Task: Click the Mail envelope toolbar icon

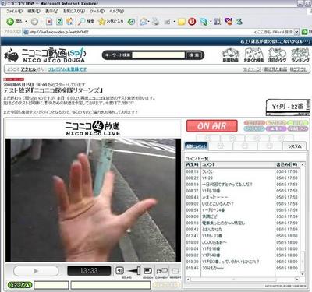Action: click(x=144, y=22)
